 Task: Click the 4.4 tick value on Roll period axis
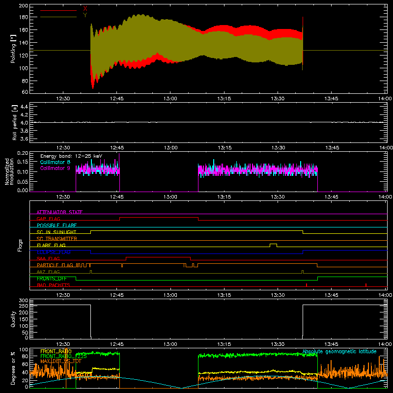[24, 107]
